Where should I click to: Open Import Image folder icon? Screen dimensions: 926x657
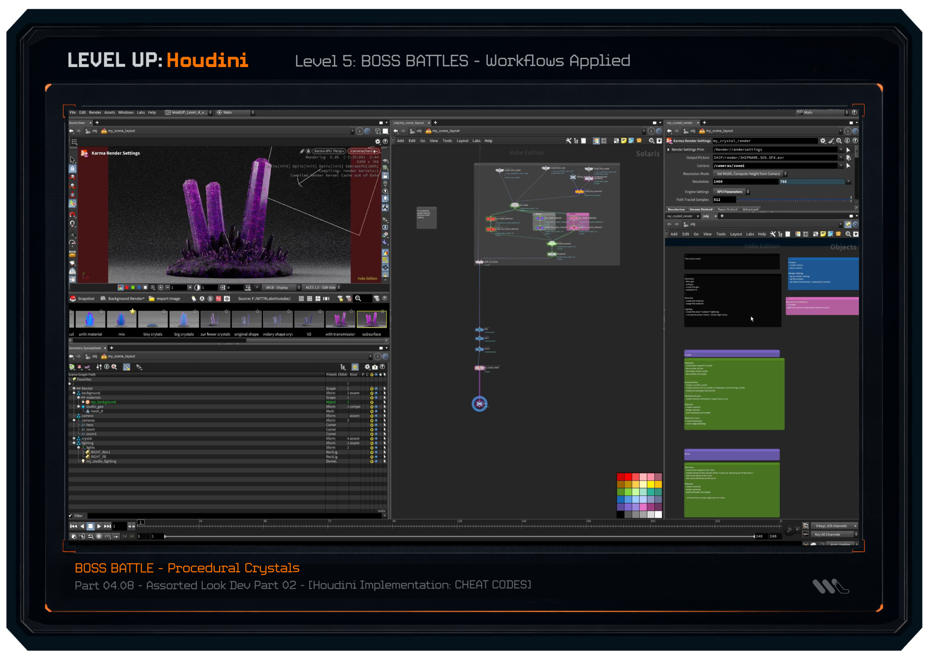pos(152,298)
